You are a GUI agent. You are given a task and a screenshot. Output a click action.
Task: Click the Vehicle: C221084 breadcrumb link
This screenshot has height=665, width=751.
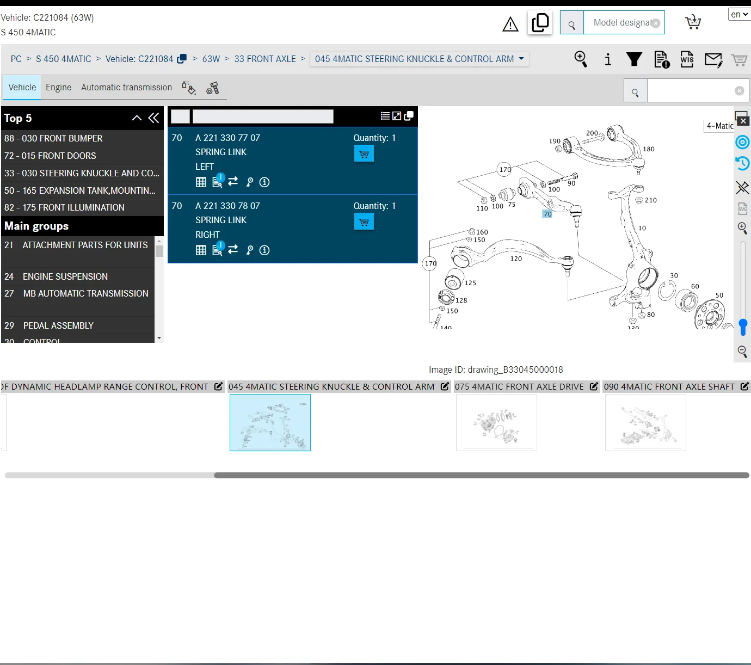pos(139,59)
